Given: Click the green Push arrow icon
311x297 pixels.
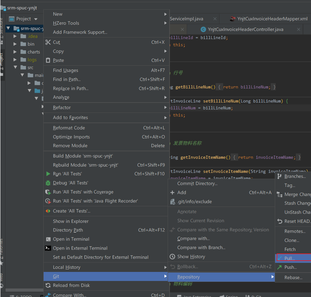Looking at the screenshot, I should click(279, 267).
